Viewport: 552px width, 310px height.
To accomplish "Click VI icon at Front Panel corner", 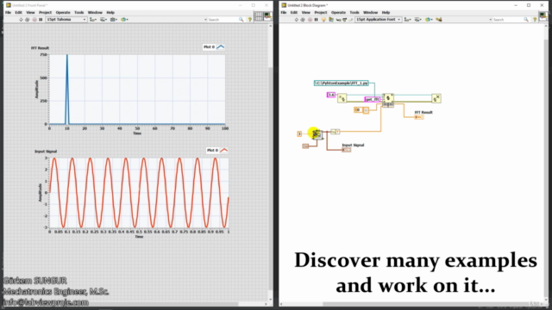I will pyautogui.click(x=268, y=16).
